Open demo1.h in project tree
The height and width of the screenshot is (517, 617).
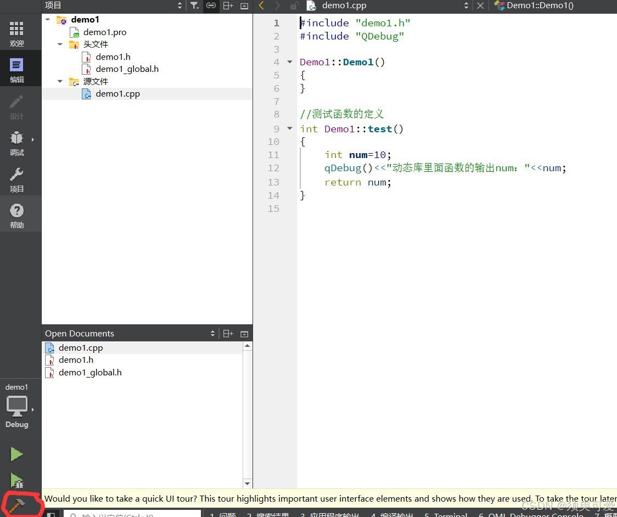click(x=113, y=57)
